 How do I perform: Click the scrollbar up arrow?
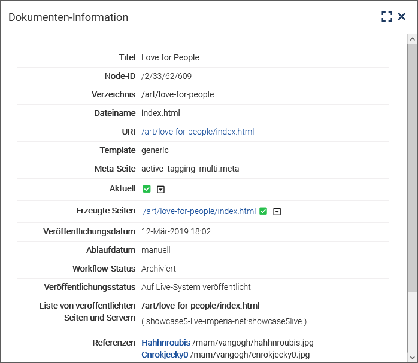tap(413, 39)
